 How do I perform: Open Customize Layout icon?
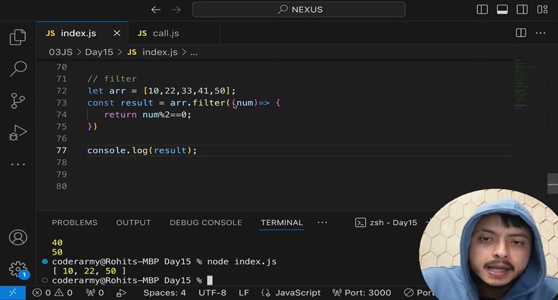[x=542, y=9]
